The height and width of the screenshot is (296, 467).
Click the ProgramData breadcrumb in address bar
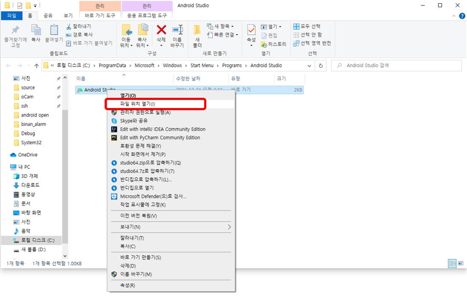[112, 65]
